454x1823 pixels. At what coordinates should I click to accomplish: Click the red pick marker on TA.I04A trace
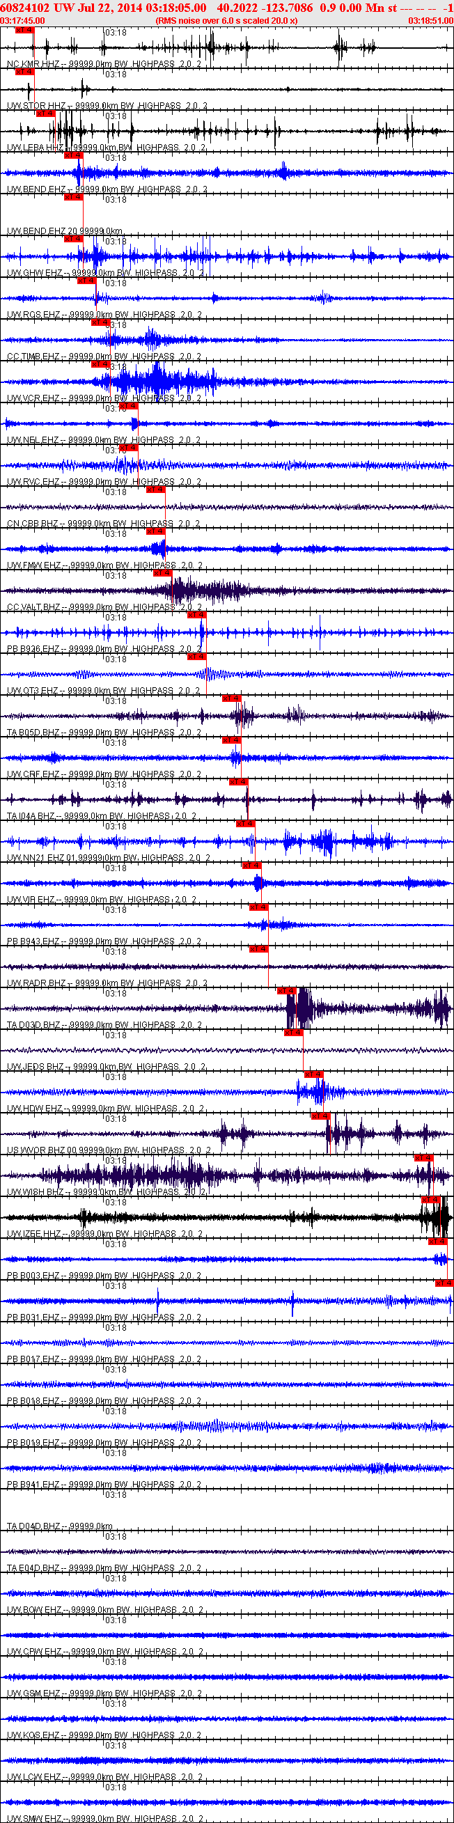coord(238,782)
